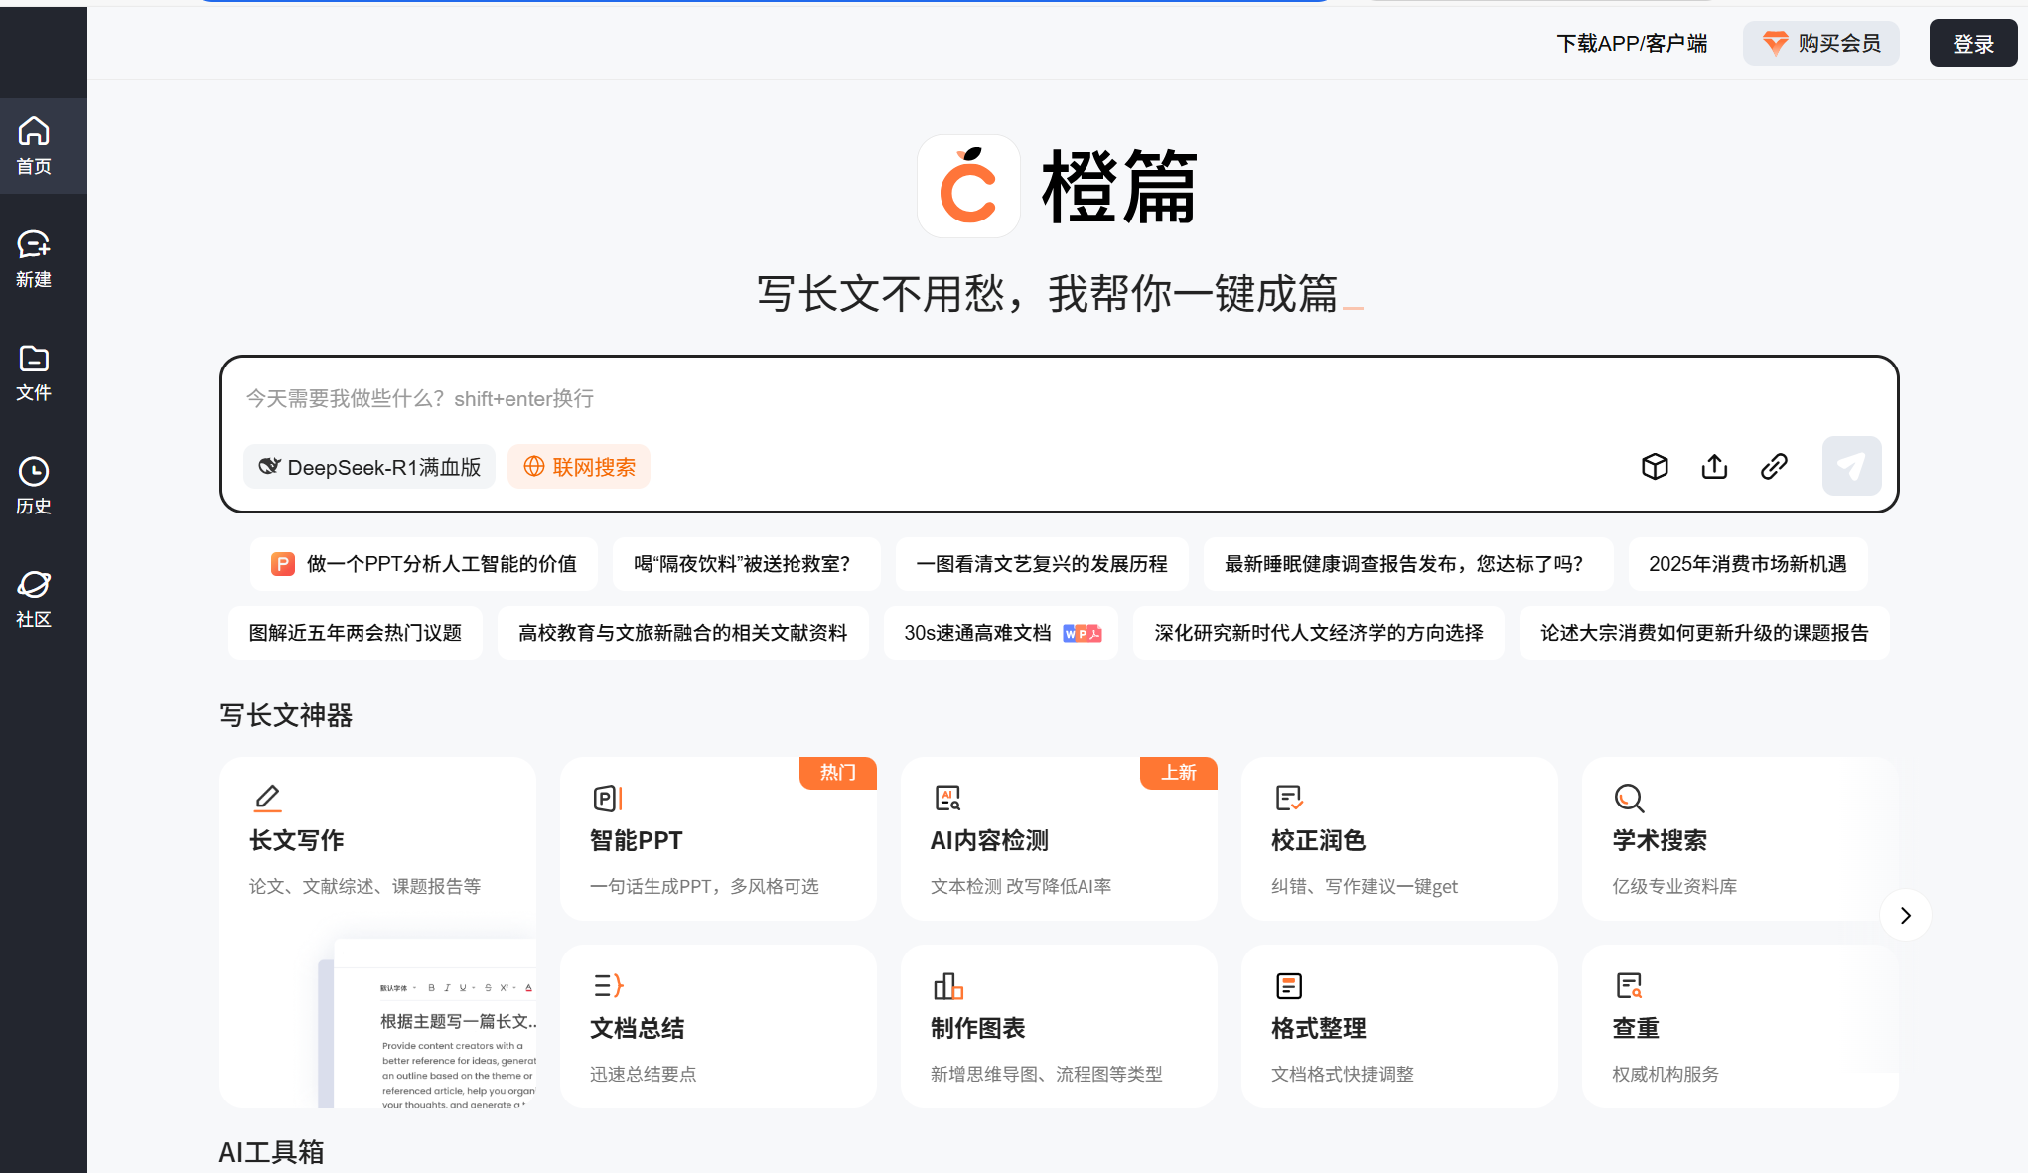The width and height of the screenshot is (2028, 1173).
Task: Click the icon on 格式整理 card
Action: point(1288,985)
